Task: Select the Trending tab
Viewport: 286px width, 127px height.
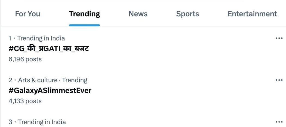Action: [84, 14]
